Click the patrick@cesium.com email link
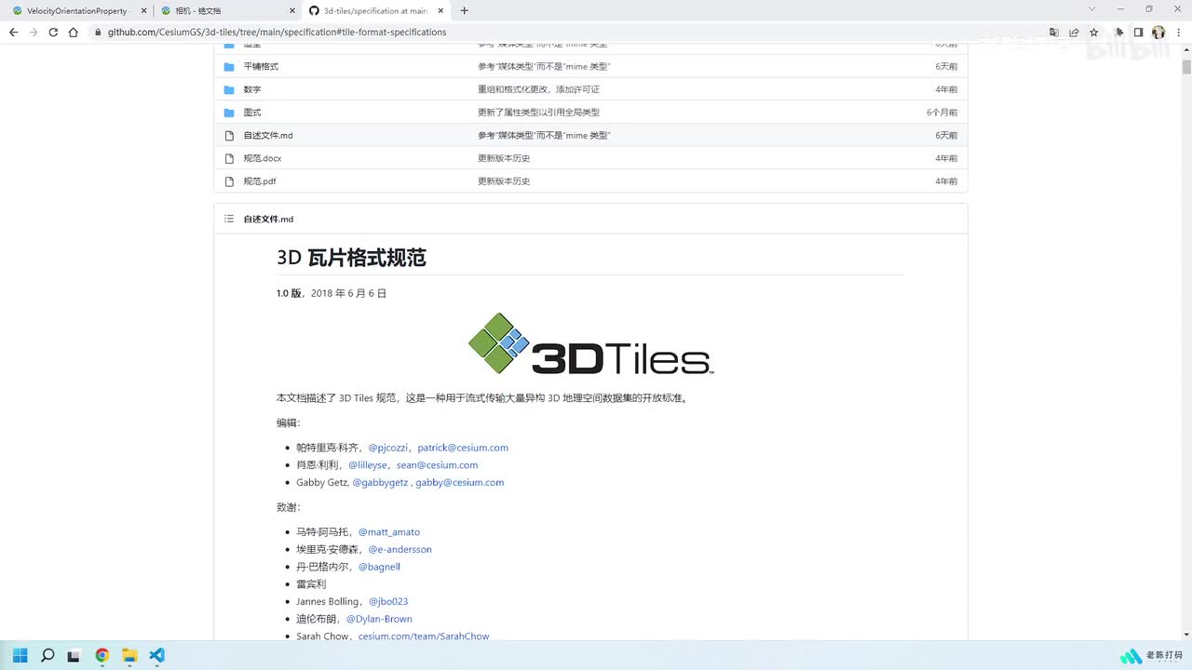This screenshot has width=1192, height=670. [463, 448]
